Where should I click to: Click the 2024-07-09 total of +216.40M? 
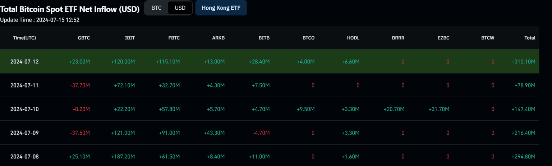523,133
